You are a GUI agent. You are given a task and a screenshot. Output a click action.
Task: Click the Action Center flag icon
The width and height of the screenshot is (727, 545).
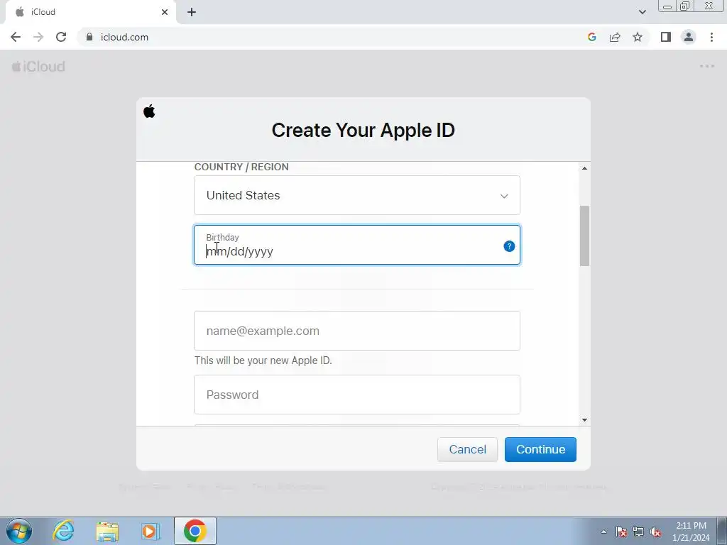621,532
